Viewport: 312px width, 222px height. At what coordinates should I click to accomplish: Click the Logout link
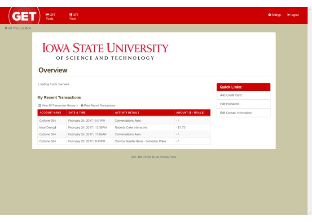click(x=293, y=15)
